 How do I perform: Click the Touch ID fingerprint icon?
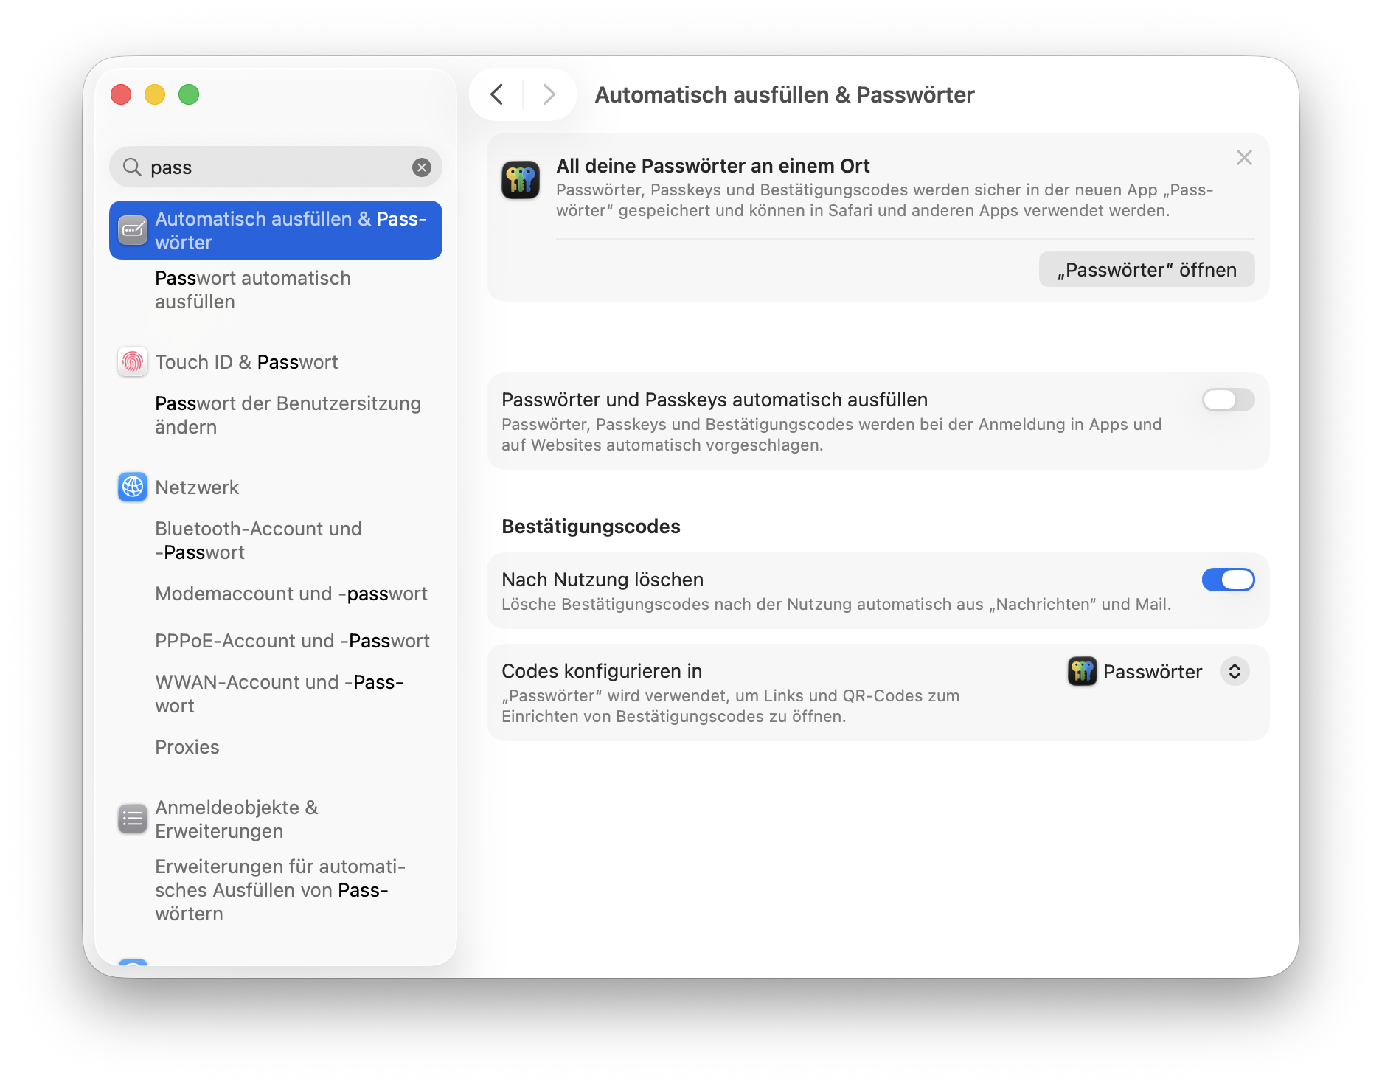[133, 362]
